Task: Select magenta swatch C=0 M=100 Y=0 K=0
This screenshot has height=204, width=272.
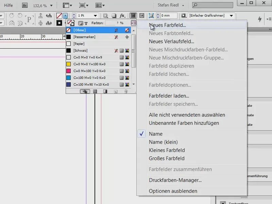Action: click(x=99, y=71)
